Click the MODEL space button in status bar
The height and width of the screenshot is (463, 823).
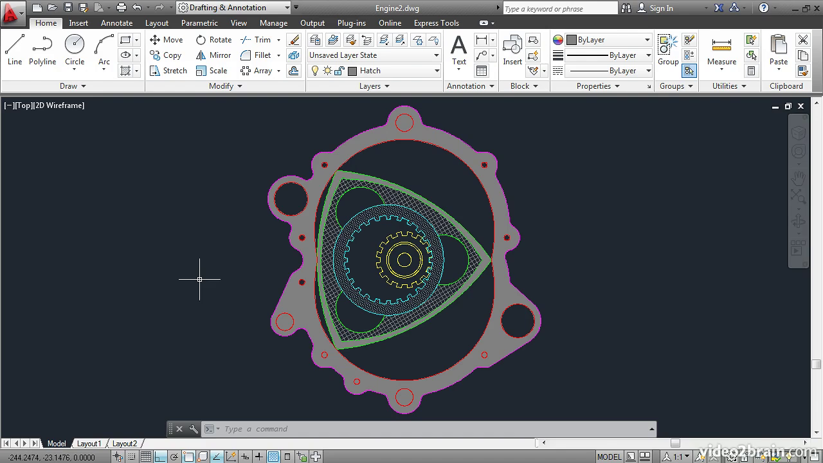(609, 457)
